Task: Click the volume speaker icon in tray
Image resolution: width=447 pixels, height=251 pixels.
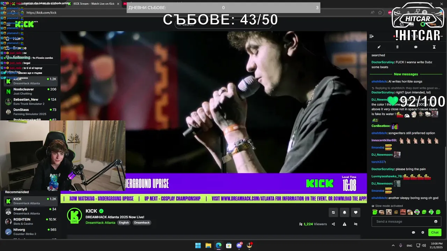Action: pos(424,245)
